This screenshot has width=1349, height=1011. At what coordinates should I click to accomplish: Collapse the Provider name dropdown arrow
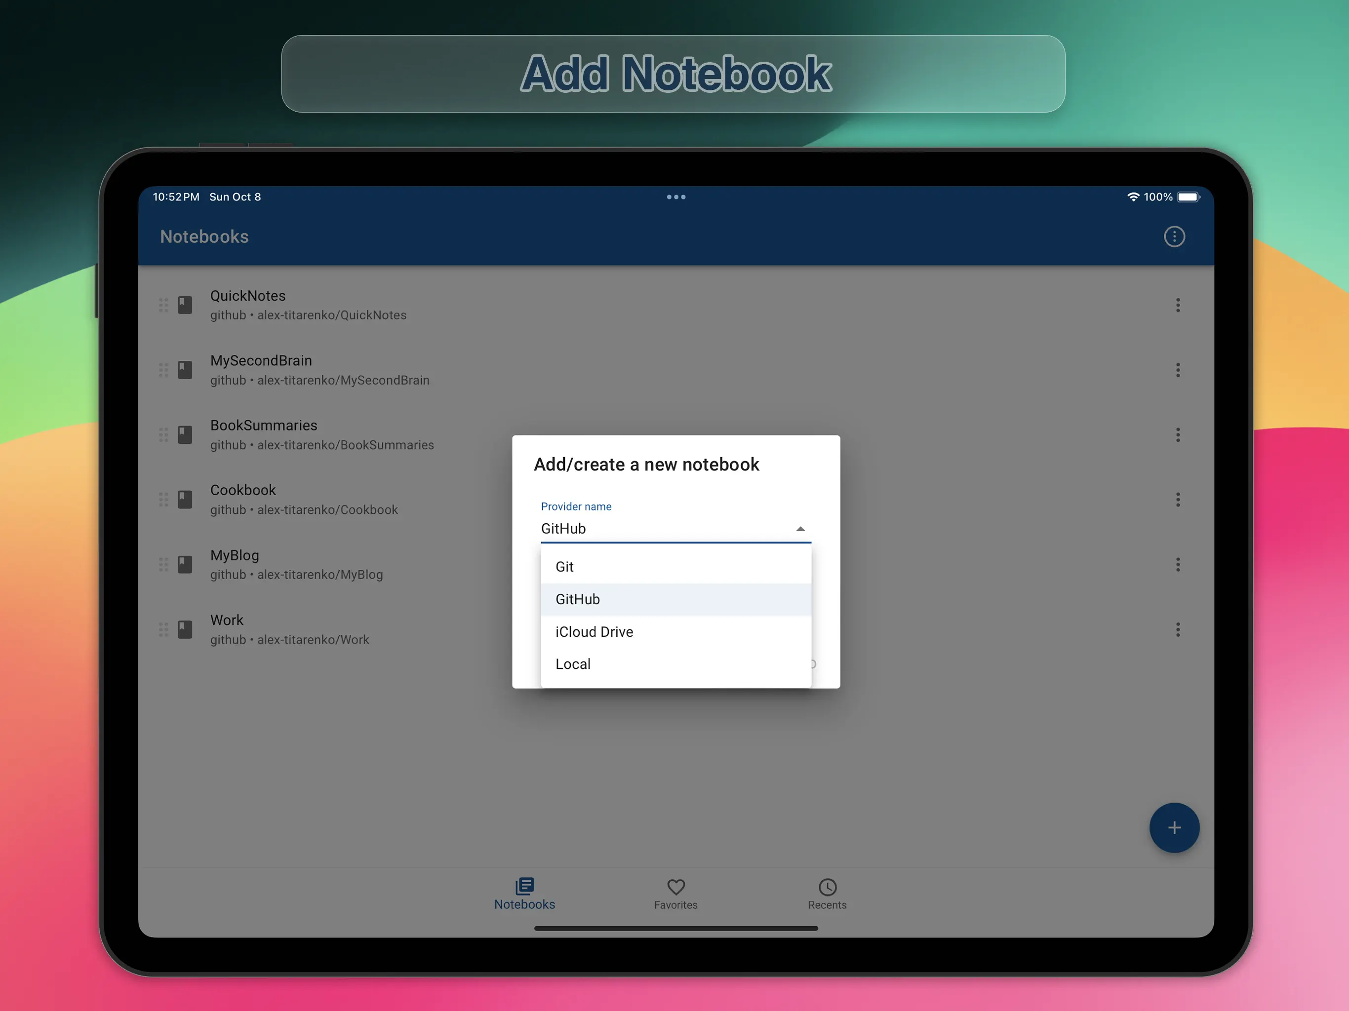point(800,529)
